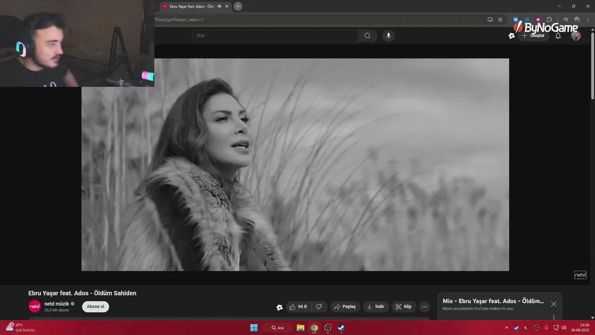Click the Paylaş share button
595x335 pixels.
coord(345,307)
